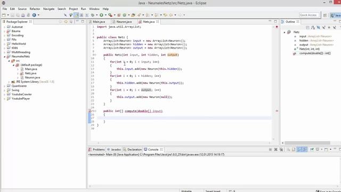
Task: Select the Quantisierer project
Action: [19, 86]
